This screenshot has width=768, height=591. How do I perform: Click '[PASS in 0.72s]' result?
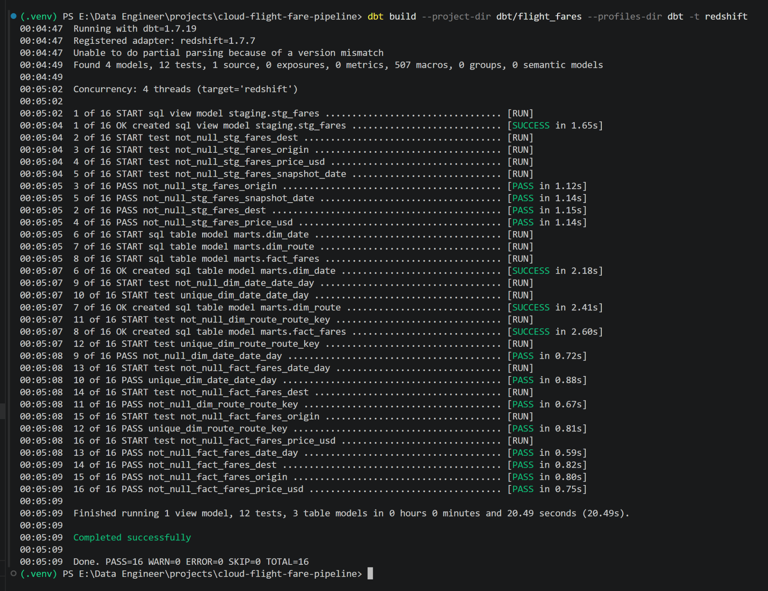[x=547, y=356]
